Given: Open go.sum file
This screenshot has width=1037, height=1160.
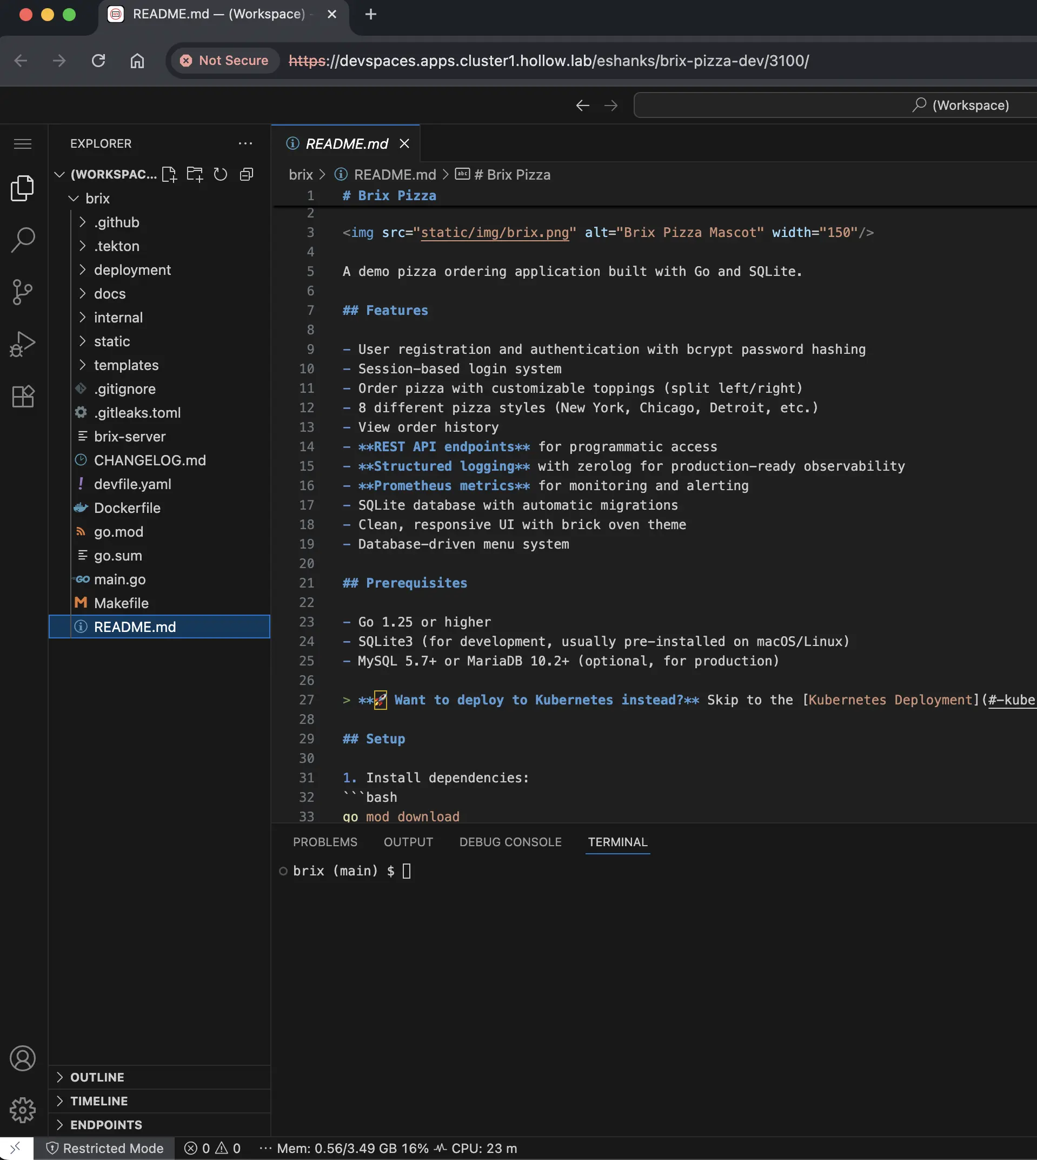Looking at the screenshot, I should 159,556.
